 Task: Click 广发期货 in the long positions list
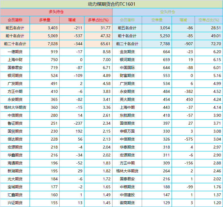point(15,83)
